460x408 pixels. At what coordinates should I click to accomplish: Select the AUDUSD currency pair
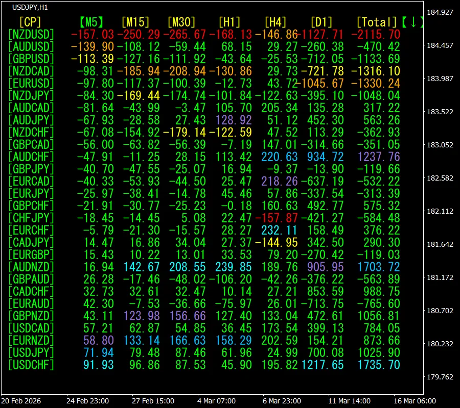coord(32,46)
